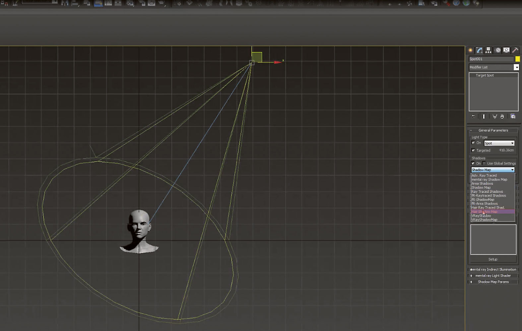Choose VRayShadowMap option
The width and height of the screenshot is (522, 331).
coord(493,220)
